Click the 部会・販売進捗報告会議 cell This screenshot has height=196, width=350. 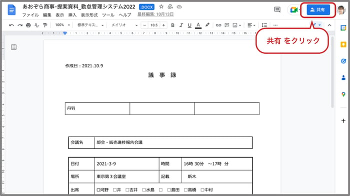pos(173,143)
